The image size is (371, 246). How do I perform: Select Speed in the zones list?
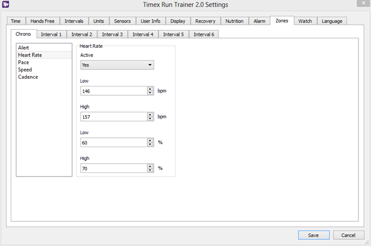pos(44,69)
